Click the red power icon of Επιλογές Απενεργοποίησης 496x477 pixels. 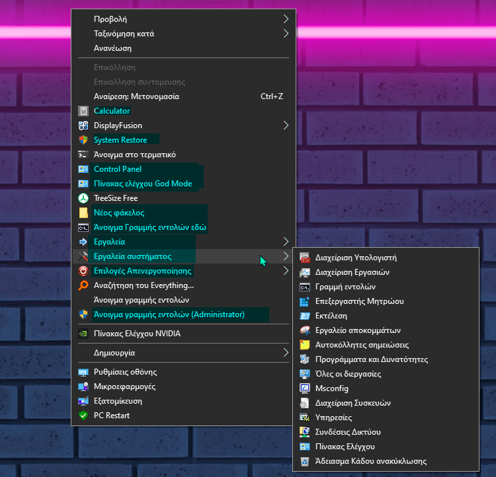[x=83, y=271]
